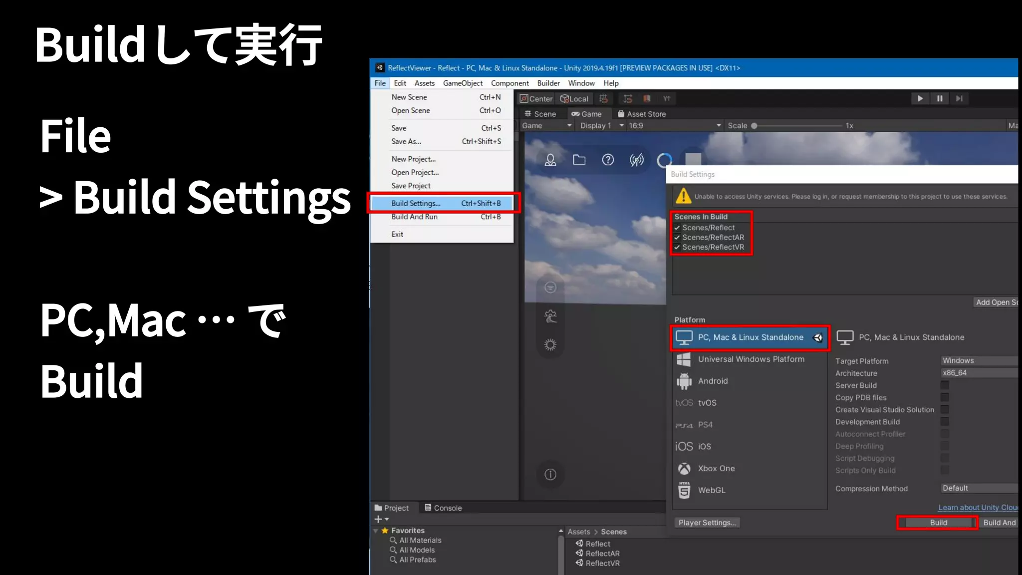
Task: Click the user account icon in Reflect viewer
Action: 550,160
